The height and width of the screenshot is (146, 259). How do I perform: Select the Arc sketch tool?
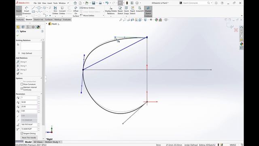(x=39, y=12)
